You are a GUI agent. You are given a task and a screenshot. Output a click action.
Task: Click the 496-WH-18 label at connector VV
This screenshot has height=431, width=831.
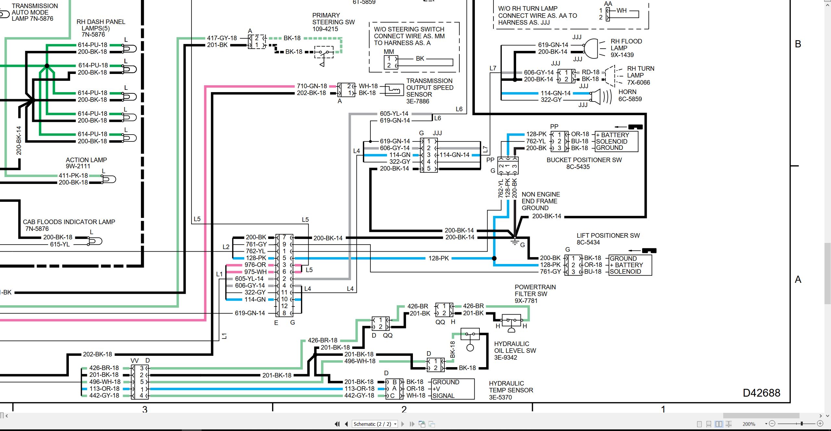tap(105, 382)
